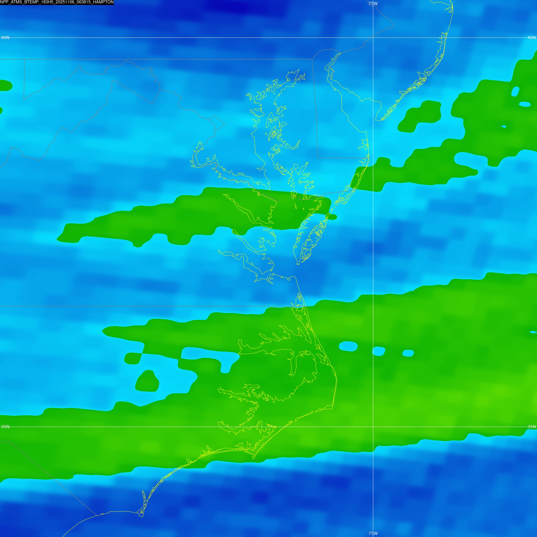This screenshot has height=537, width=537.
Task: Click the intersection of 75W and 35N gridlines
Action: pos(373,427)
